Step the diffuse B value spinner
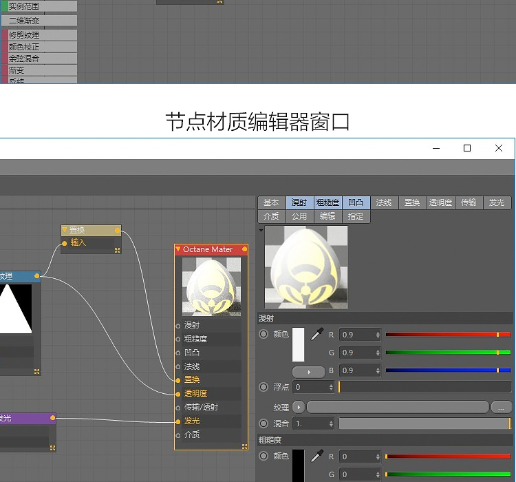The image size is (516, 482). coord(378,371)
